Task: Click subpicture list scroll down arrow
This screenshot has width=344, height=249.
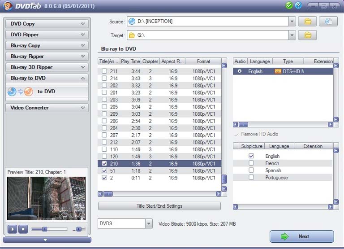Action: click(x=336, y=201)
